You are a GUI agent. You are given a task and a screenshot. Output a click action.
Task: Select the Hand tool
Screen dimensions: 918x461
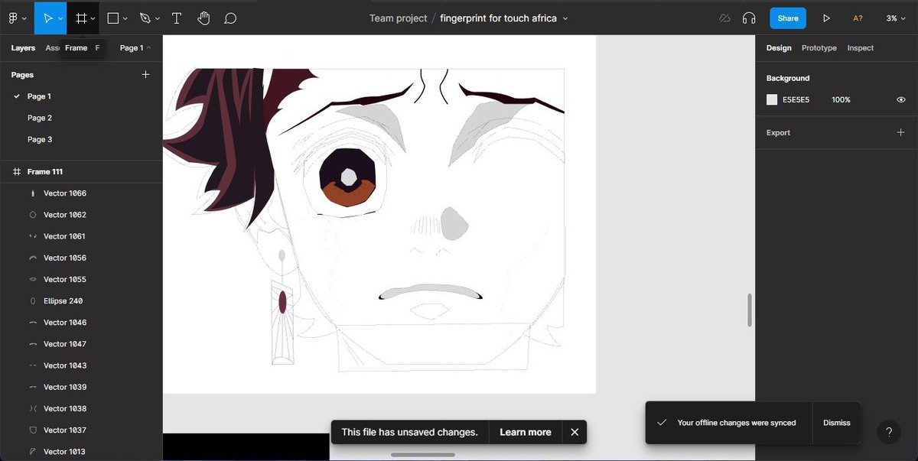coord(203,18)
